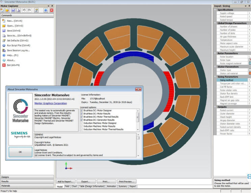Click OK in the About dialog
Image resolution: width=251 pixels, height=193 pixels.
(20, 152)
